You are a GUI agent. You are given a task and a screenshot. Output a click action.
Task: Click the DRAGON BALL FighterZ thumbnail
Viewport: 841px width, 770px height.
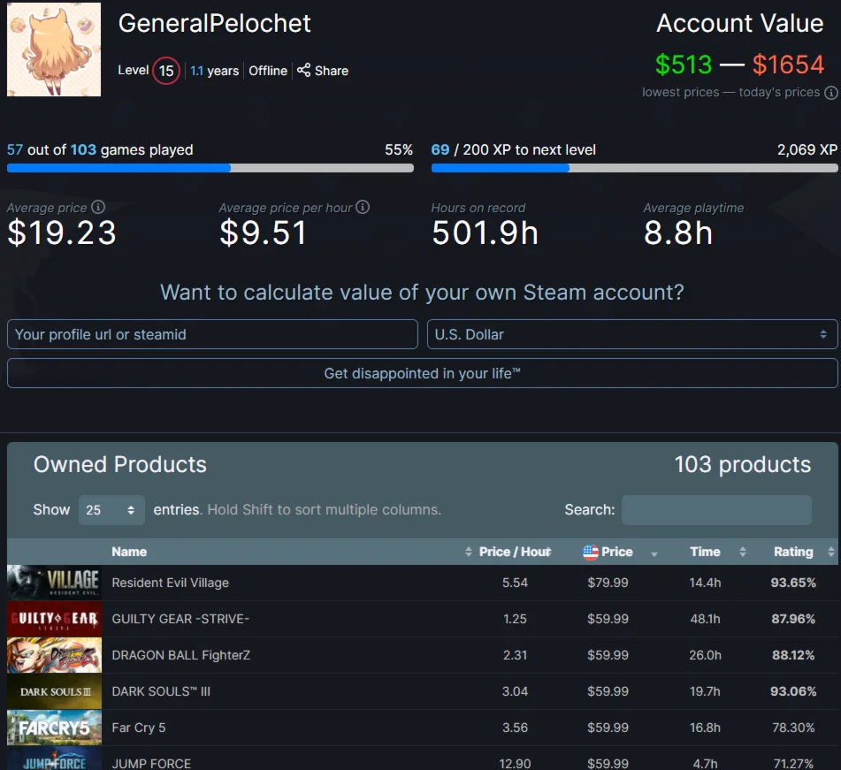(54, 655)
